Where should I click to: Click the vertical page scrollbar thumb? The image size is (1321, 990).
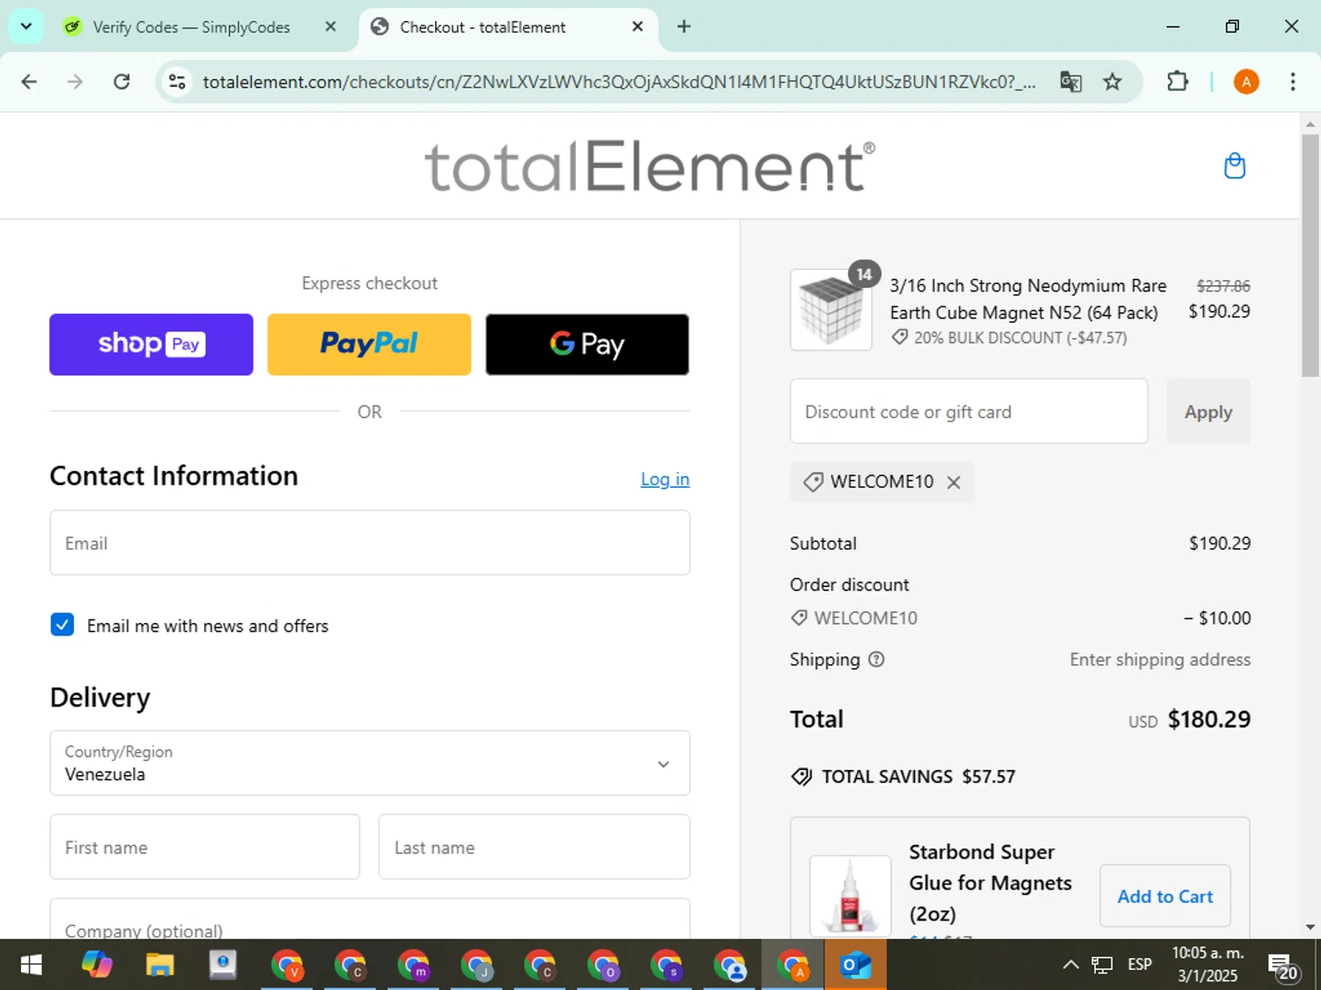(1310, 255)
